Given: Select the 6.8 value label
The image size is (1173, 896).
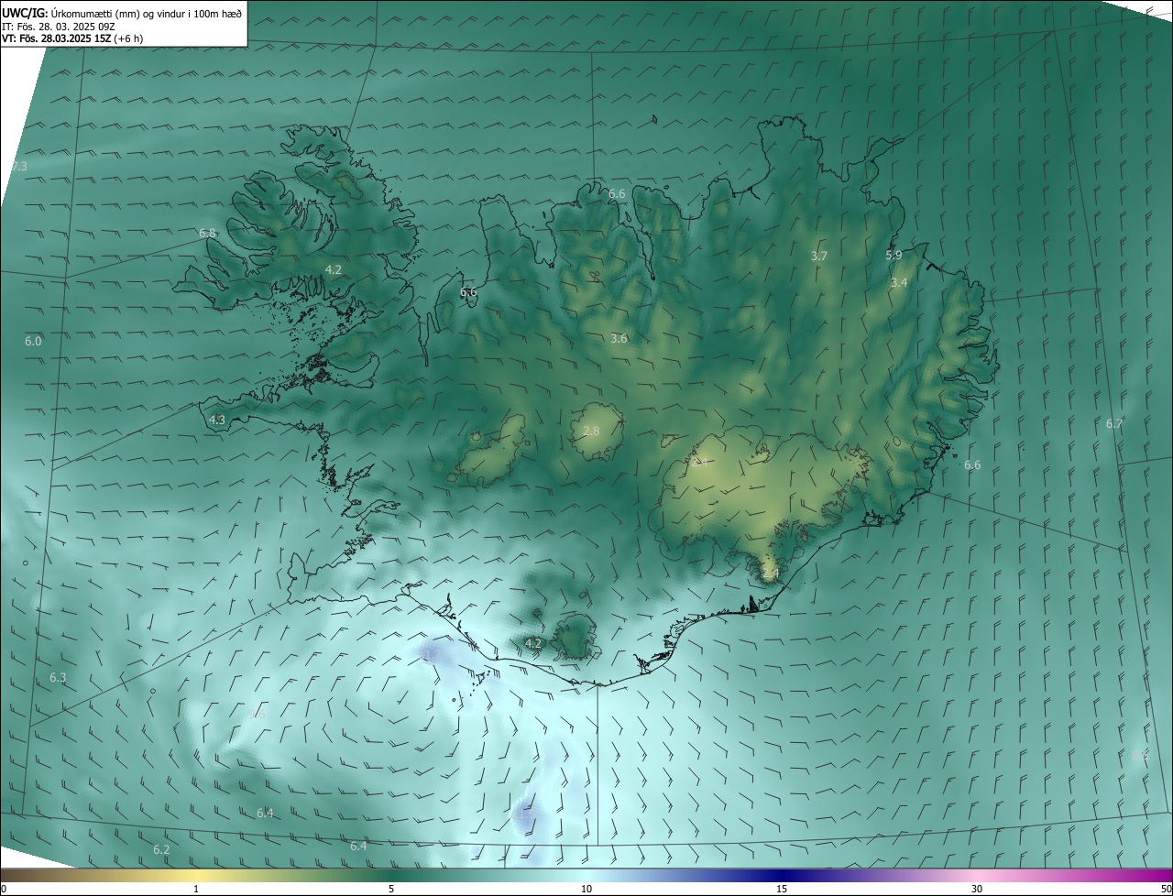Looking at the screenshot, I should click(x=207, y=234).
